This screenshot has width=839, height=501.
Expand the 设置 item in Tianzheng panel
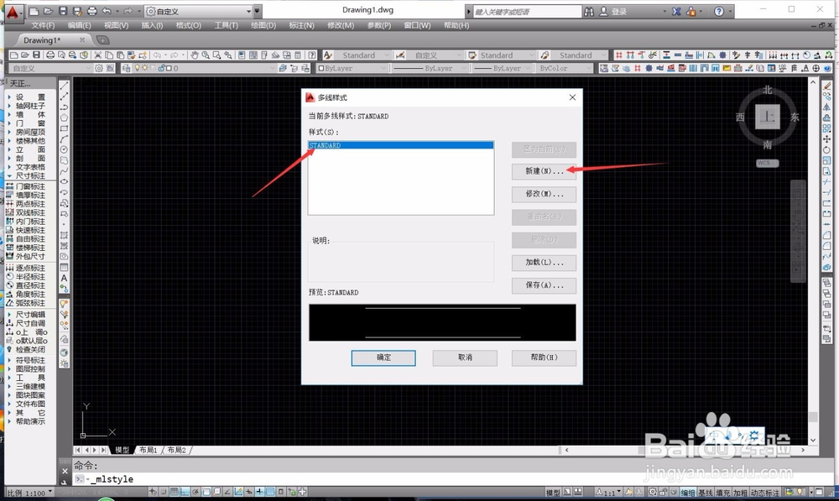30,97
